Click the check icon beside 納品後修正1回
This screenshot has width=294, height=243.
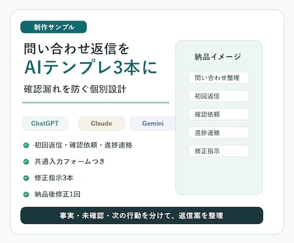[x=26, y=194]
